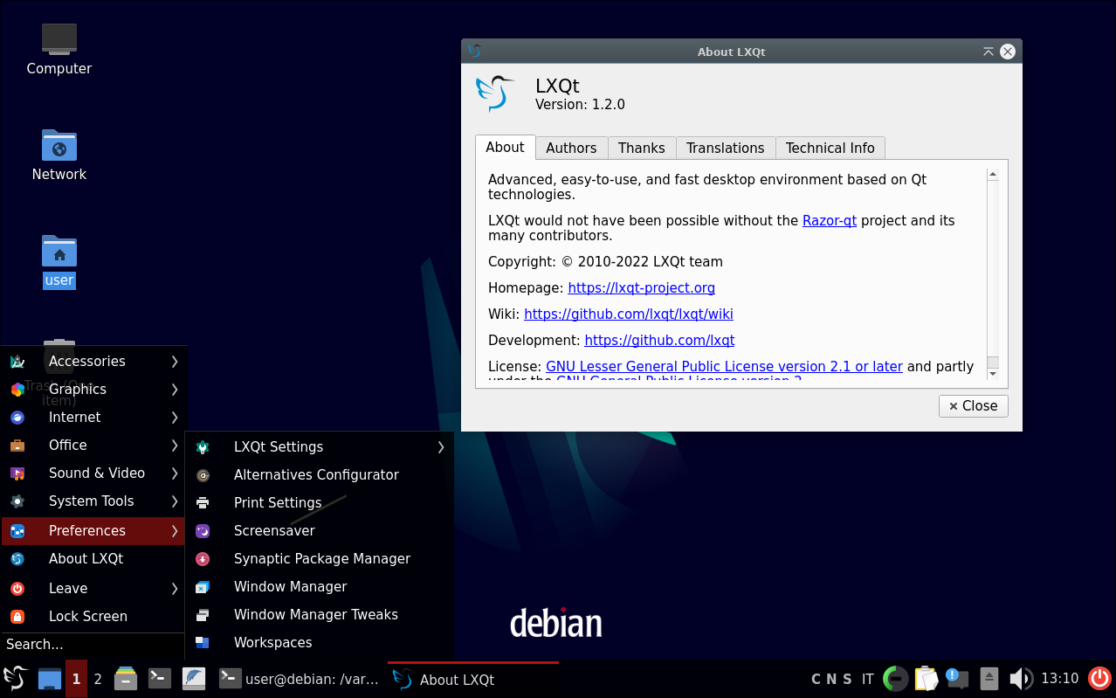The height and width of the screenshot is (698, 1116).
Task: Click the About LXQt window menu icon
Action: [x=474, y=52]
